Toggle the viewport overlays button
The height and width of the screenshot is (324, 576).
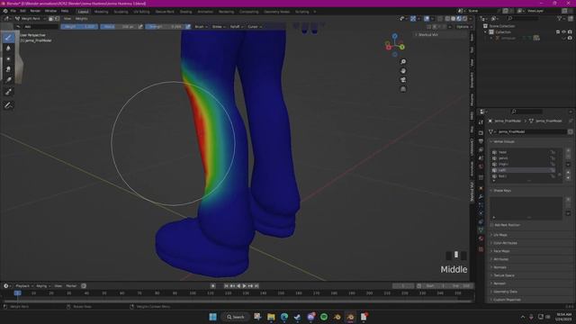(427, 18)
